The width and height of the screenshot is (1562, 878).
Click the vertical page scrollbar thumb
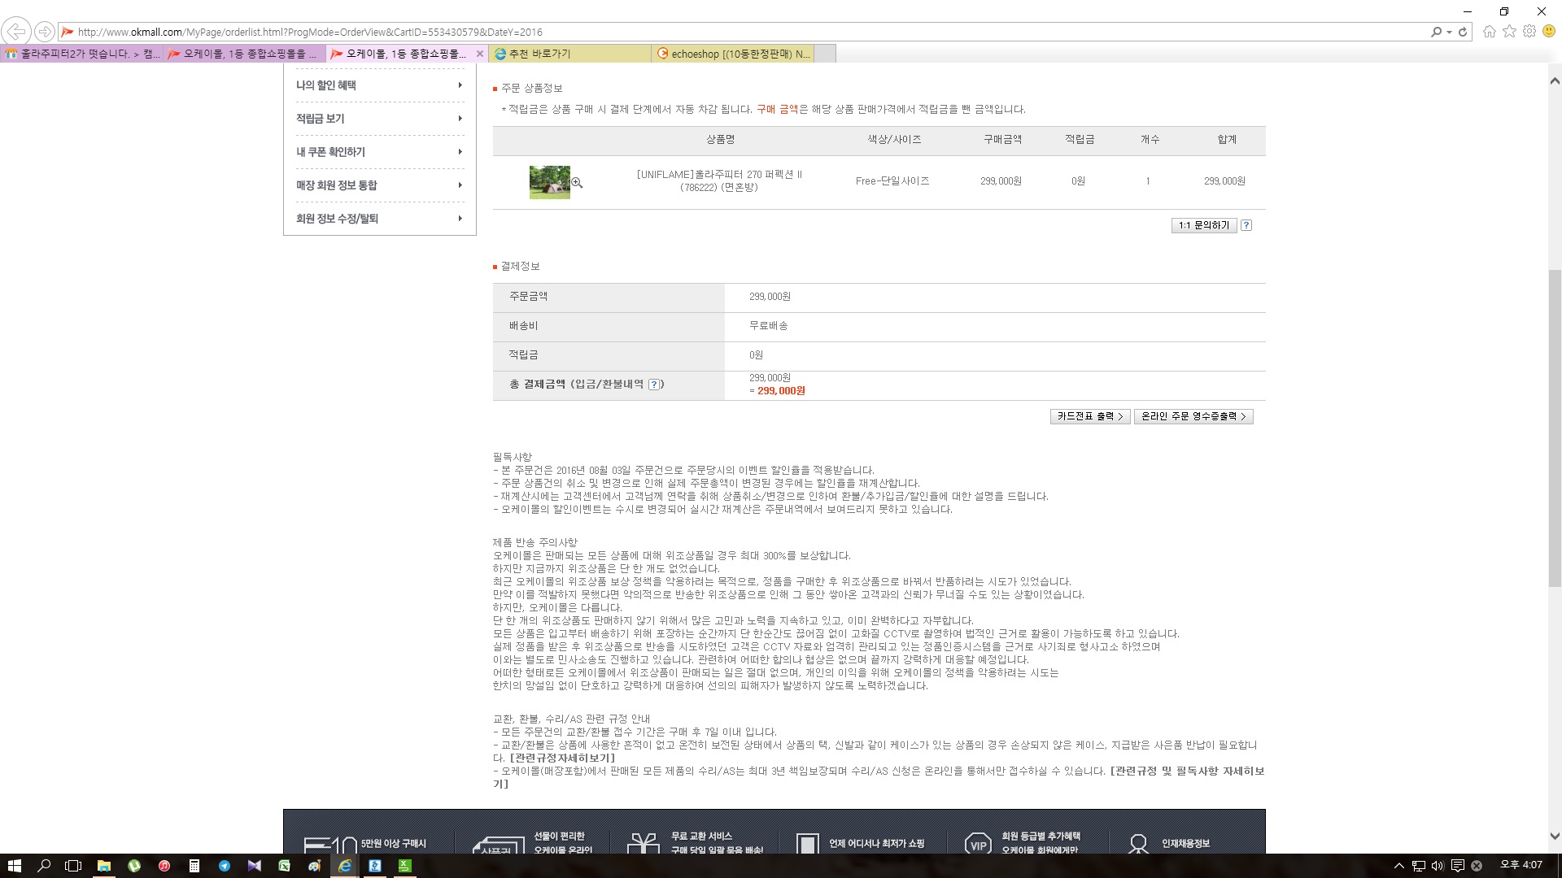coord(1555,427)
